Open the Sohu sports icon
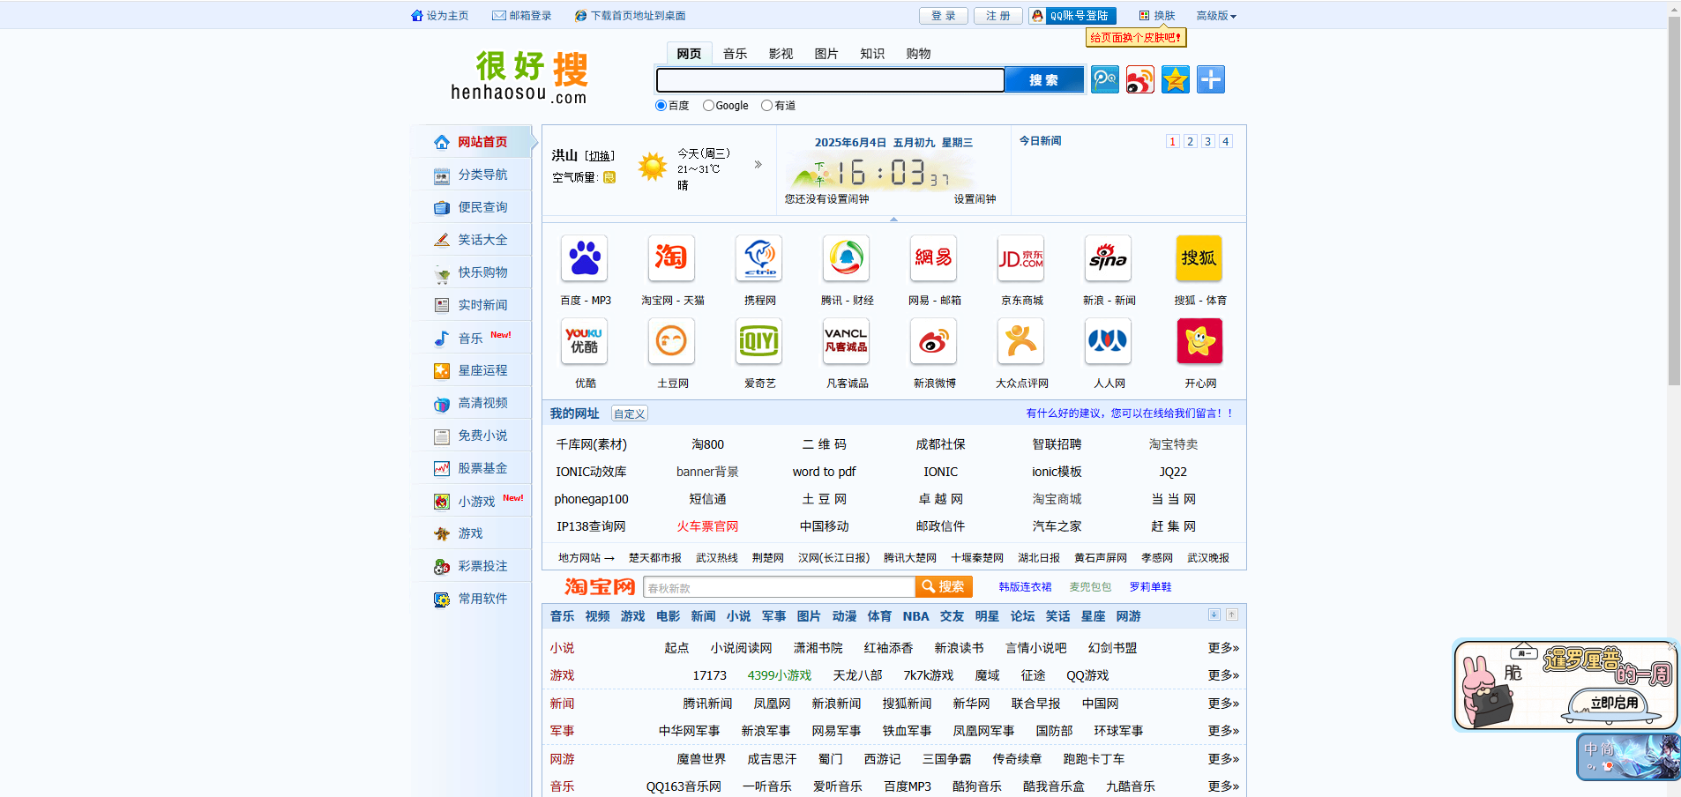 coord(1199,257)
